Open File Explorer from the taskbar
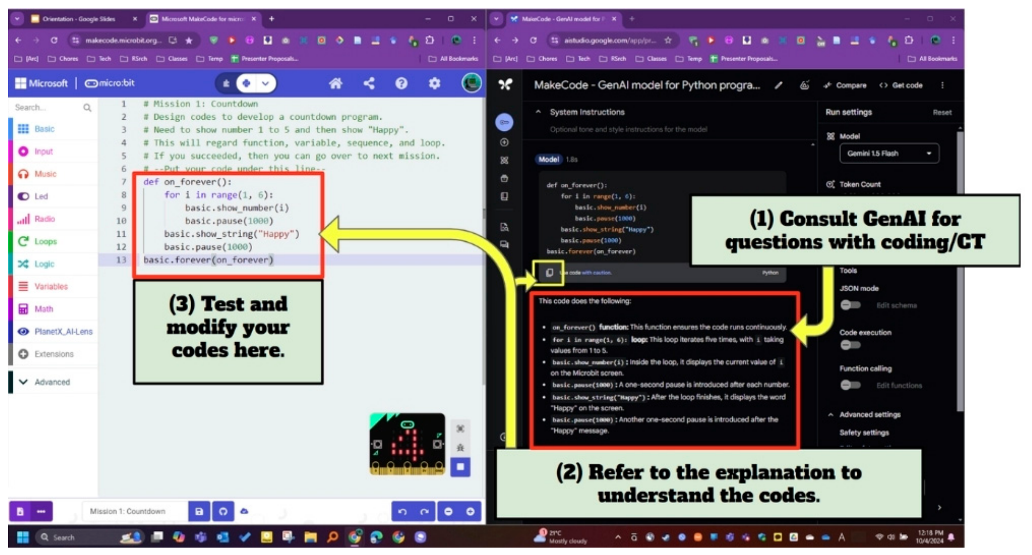Viewport: 1032px width, 555px height. click(310, 538)
